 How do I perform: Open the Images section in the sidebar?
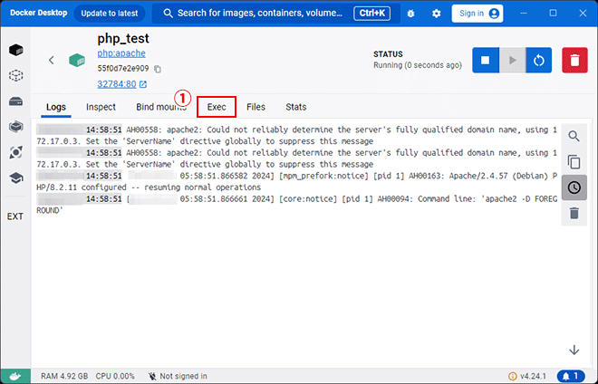(x=15, y=75)
